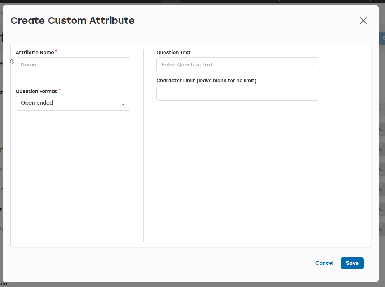
Task: Focus the Character Limit input box
Action: (237, 93)
